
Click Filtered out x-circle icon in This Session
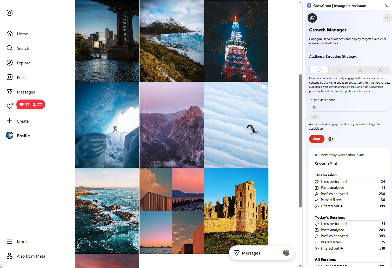[317, 206]
